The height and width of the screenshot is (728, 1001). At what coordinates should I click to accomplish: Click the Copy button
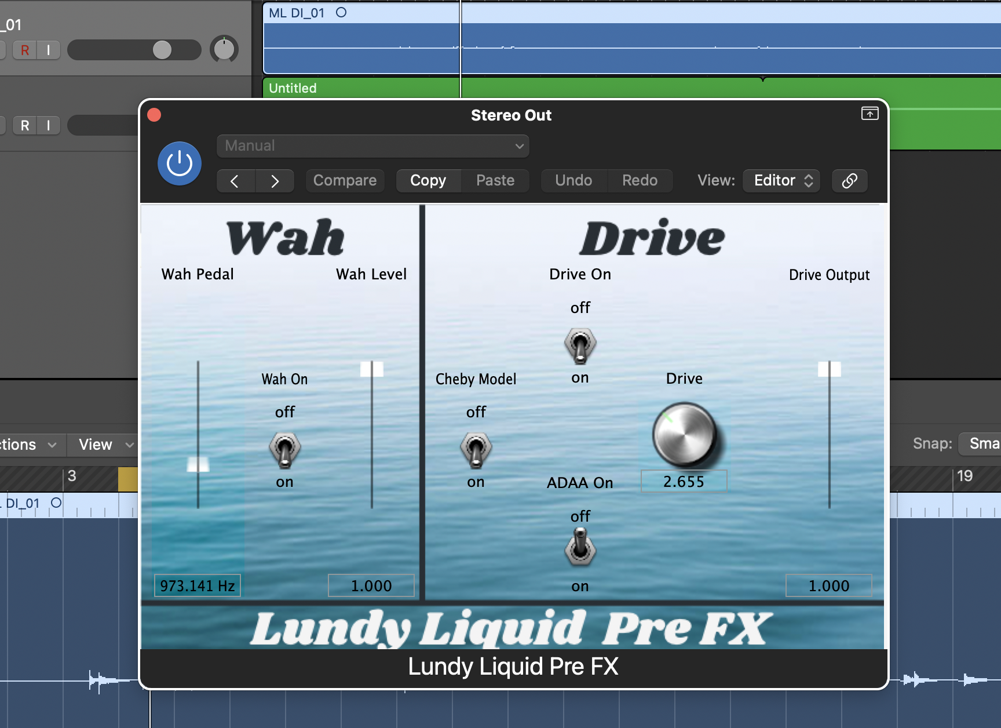coord(428,181)
